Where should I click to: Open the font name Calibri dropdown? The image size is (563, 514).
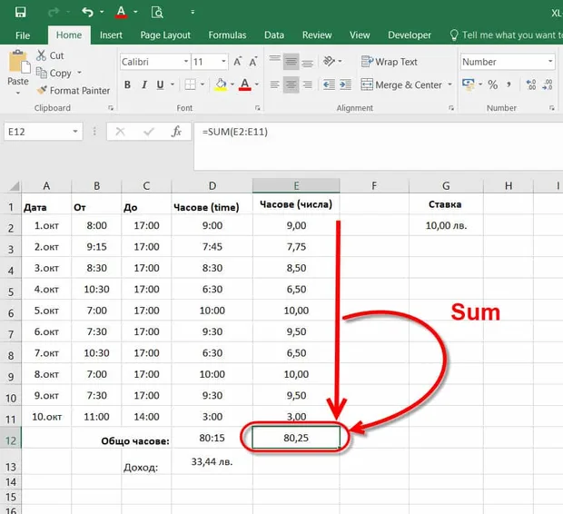(x=186, y=62)
